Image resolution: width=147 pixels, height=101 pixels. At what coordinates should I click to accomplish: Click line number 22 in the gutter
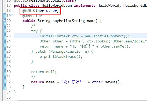click(x=9, y=31)
